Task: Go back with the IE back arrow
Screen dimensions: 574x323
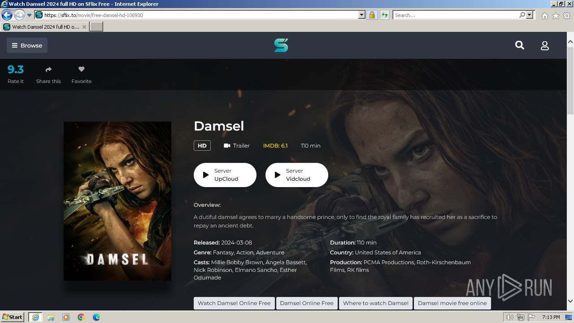Action: point(7,15)
